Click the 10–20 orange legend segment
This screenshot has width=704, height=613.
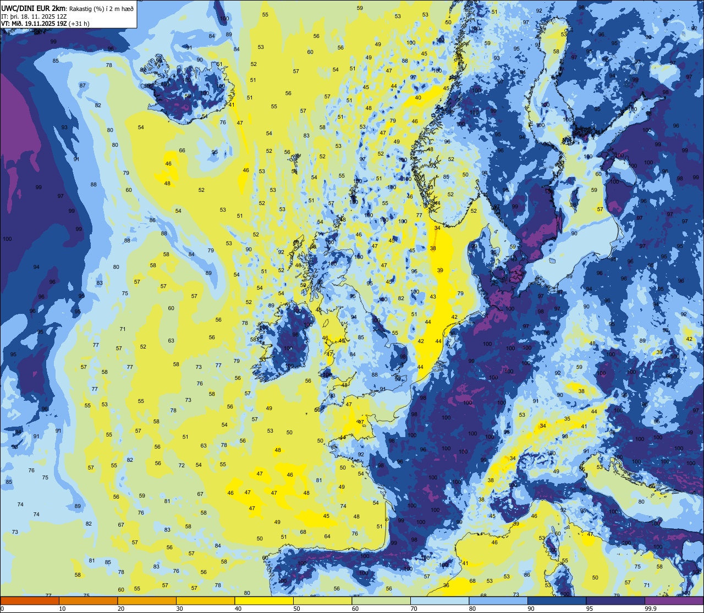click(x=88, y=600)
